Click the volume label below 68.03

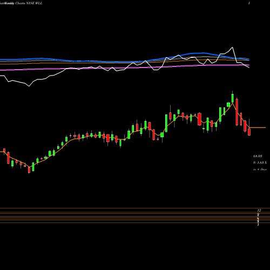click(x=260, y=163)
